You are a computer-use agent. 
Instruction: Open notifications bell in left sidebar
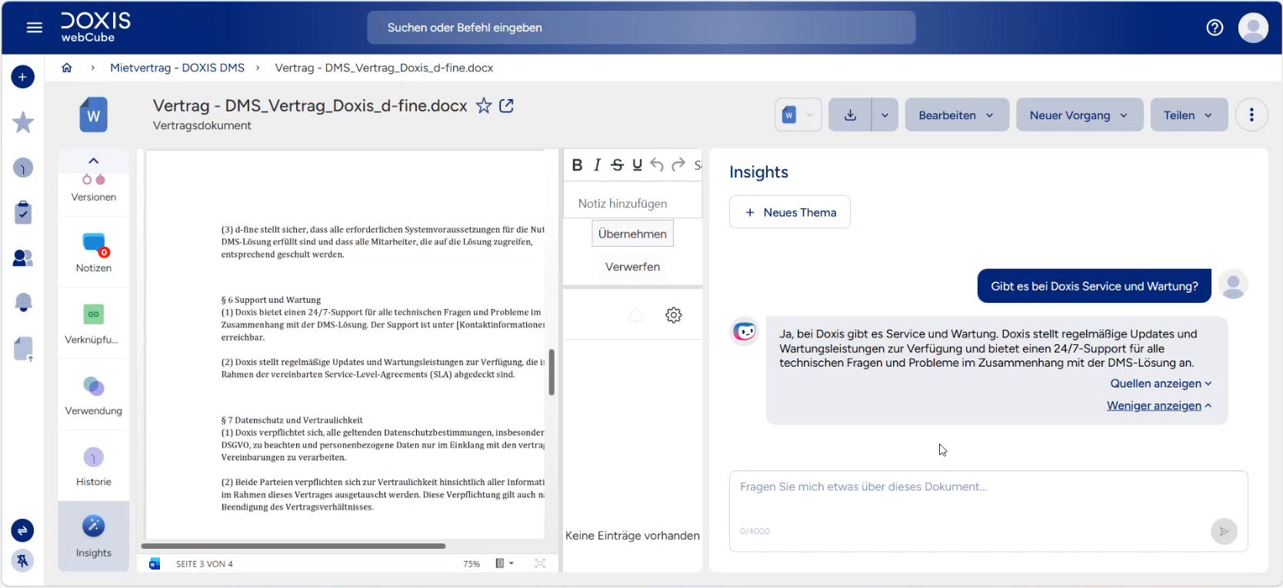(23, 302)
